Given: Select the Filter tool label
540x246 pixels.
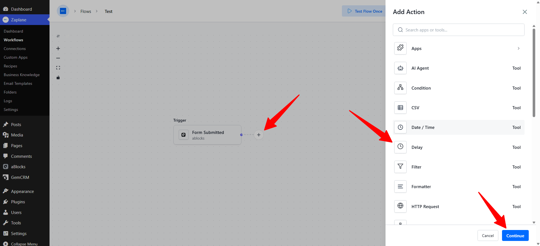Looking at the screenshot, I should [416, 167].
